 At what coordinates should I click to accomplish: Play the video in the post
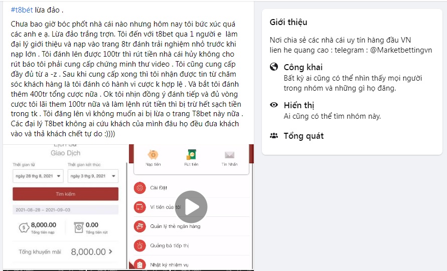[191, 207]
